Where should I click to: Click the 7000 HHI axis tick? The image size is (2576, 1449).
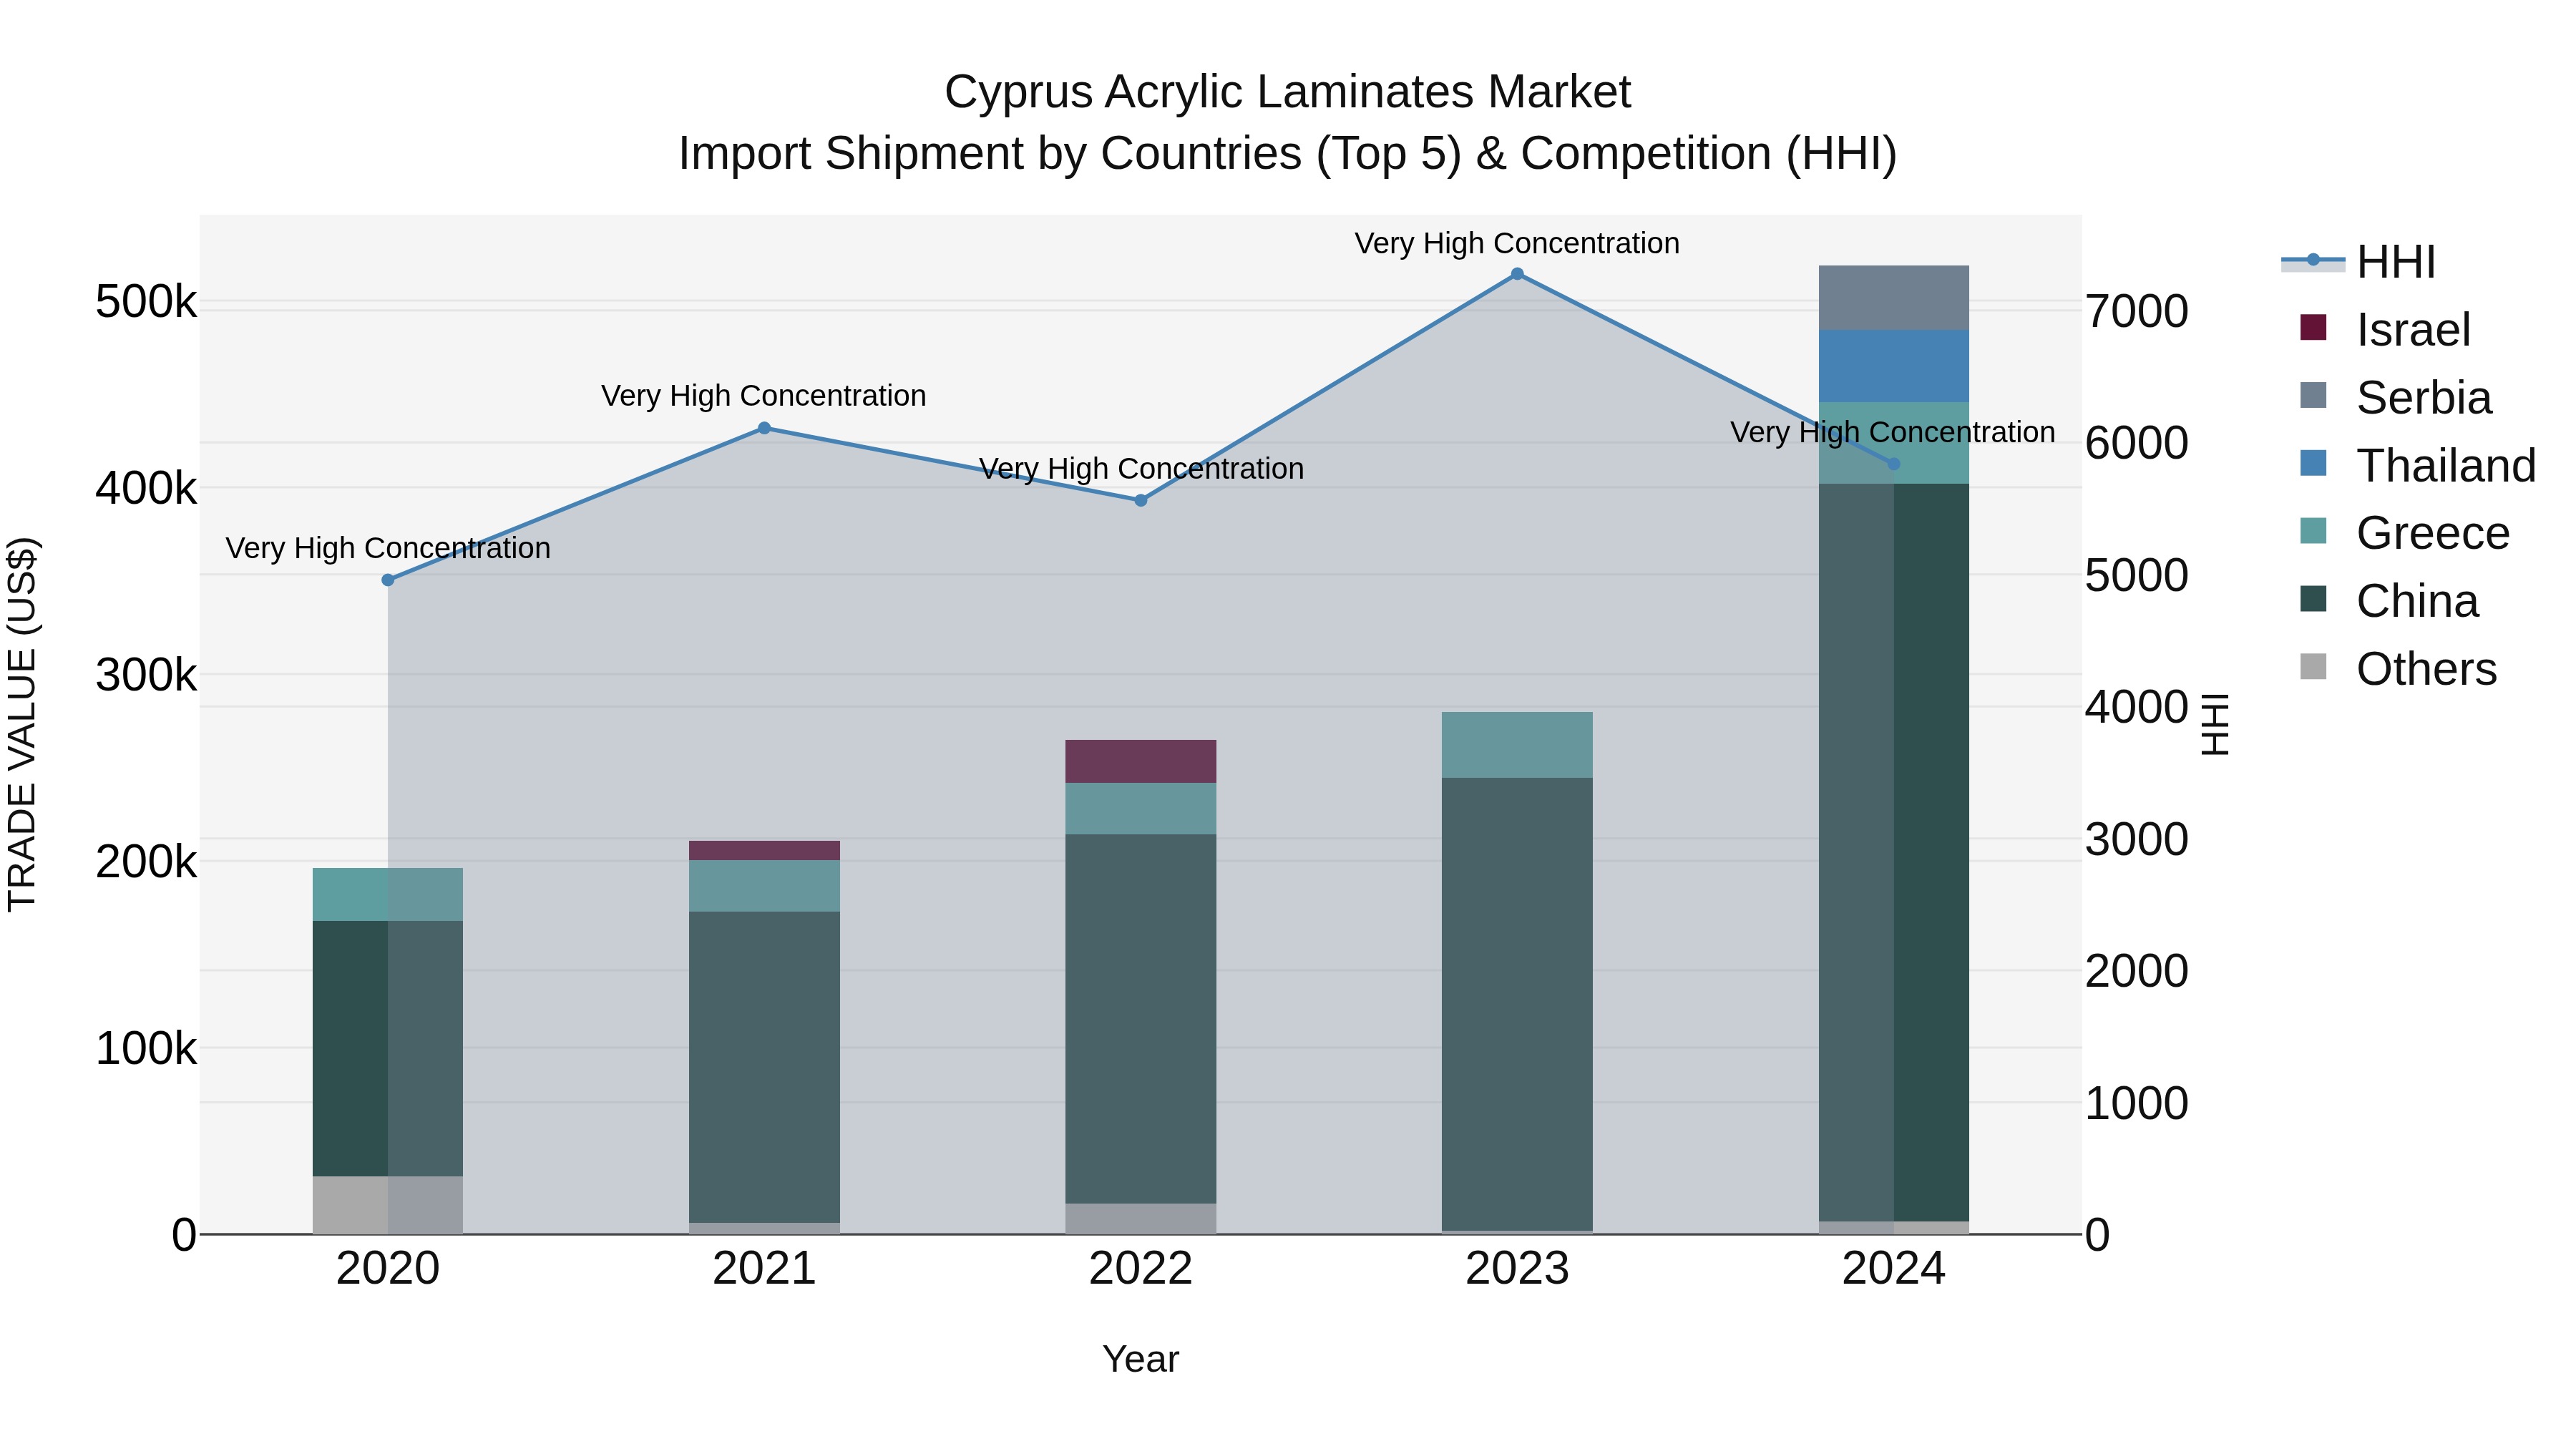click(2137, 311)
